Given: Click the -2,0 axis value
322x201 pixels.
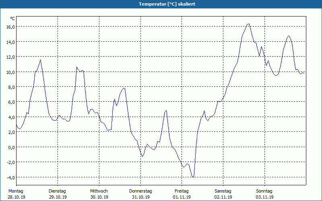Looking at the screenshot, I should [11, 162].
